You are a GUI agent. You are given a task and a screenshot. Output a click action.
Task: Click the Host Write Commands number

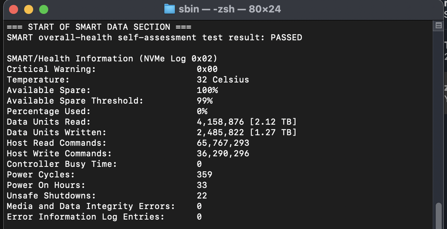(223, 154)
